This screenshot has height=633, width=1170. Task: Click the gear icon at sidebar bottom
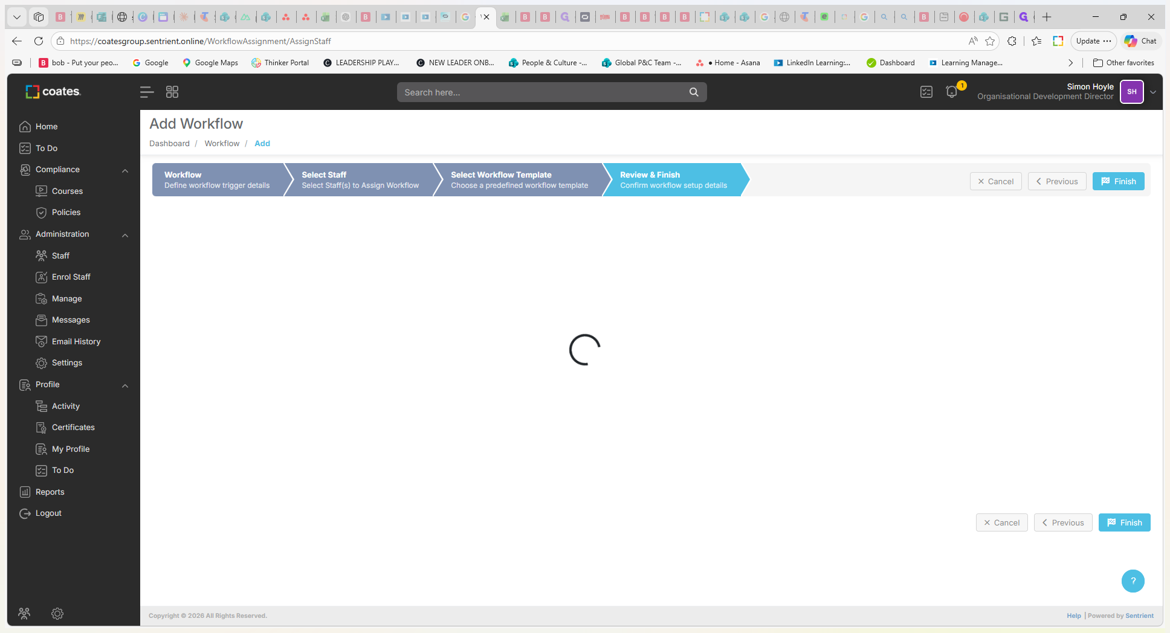coord(57,614)
